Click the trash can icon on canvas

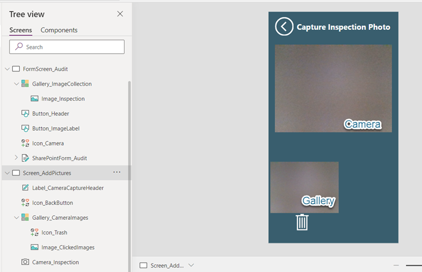[x=302, y=222]
